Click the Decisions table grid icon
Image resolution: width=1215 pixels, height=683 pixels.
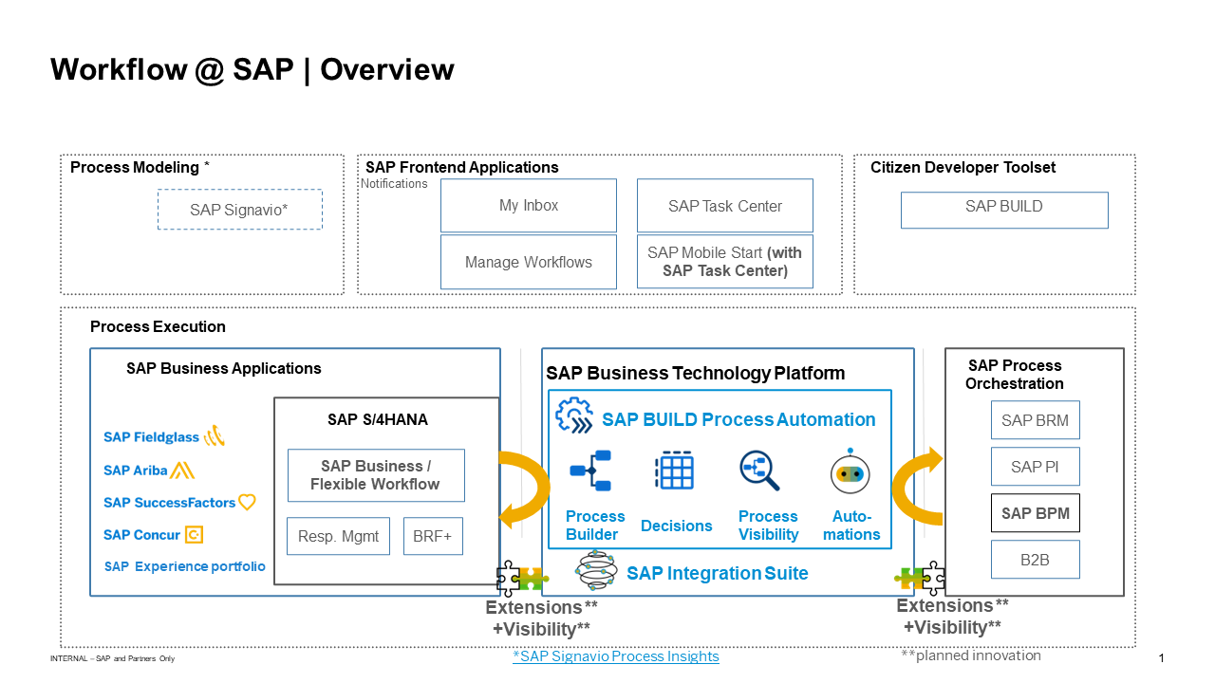pos(674,471)
